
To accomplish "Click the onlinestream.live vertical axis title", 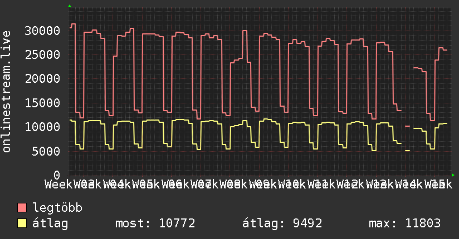I will (x=6, y=92).
